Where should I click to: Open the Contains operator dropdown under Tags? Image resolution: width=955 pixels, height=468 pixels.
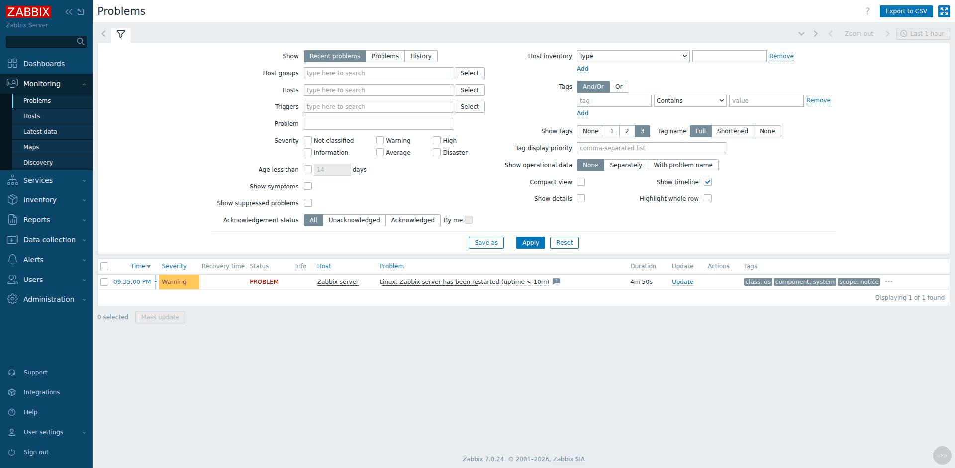(x=690, y=100)
